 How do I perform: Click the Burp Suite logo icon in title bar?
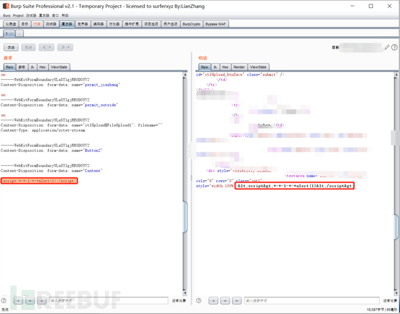pos(6,6)
